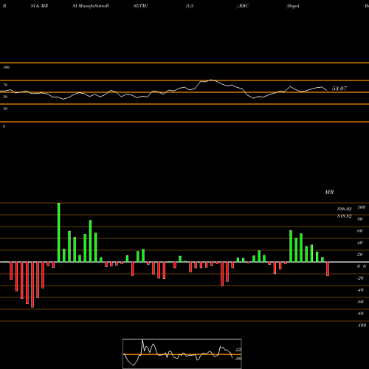Open the mini overview chart thumbnail
The width and height of the screenshot is (369, 369).
click(182, 354)
